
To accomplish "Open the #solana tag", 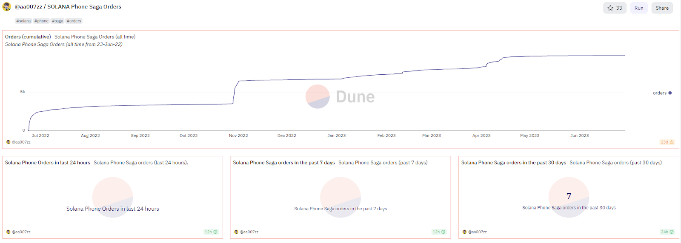I will [x=23, y=21].
